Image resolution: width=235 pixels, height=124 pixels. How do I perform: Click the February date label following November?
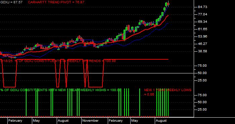pos(116,121)
